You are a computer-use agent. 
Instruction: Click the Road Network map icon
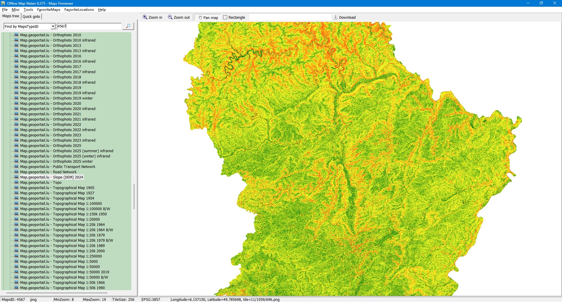(x=17, y=172)
